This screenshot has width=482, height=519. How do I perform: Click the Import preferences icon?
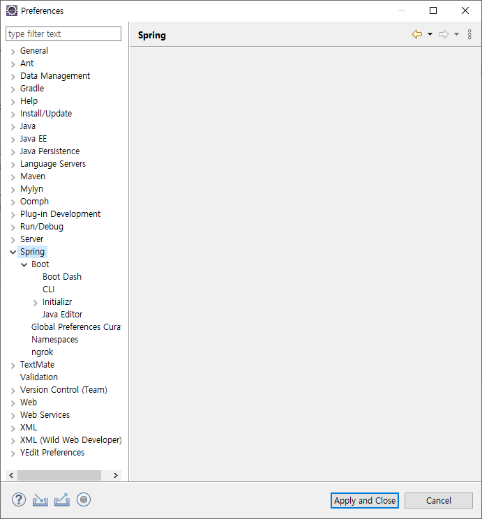click(x=40, y=500)
